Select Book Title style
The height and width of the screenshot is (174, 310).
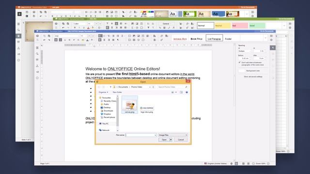[x=196, y=39]
